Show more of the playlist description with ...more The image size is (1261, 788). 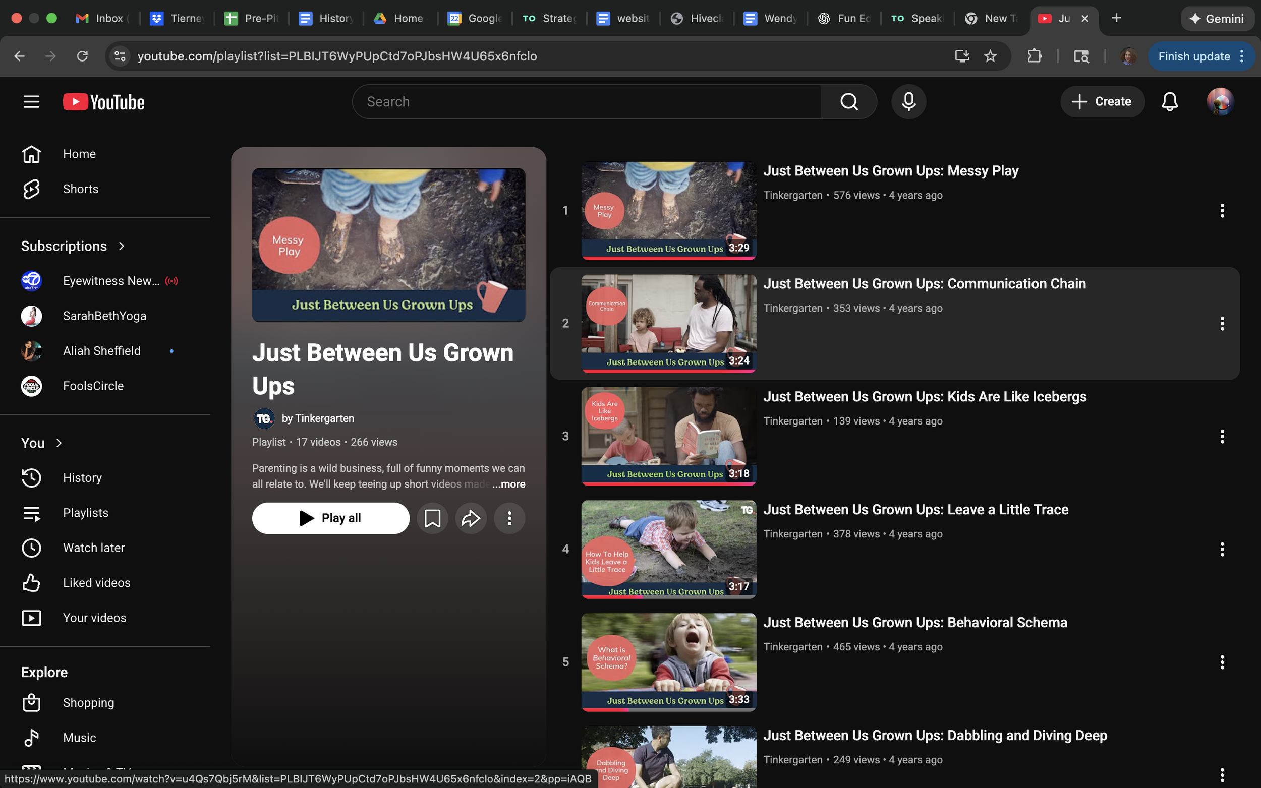[x=508, y=484]
